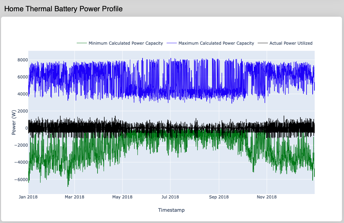Click the 2000 y-axis tick label
Image resolution: width=344 pixels, height=223 pixels.
(23, 111)
